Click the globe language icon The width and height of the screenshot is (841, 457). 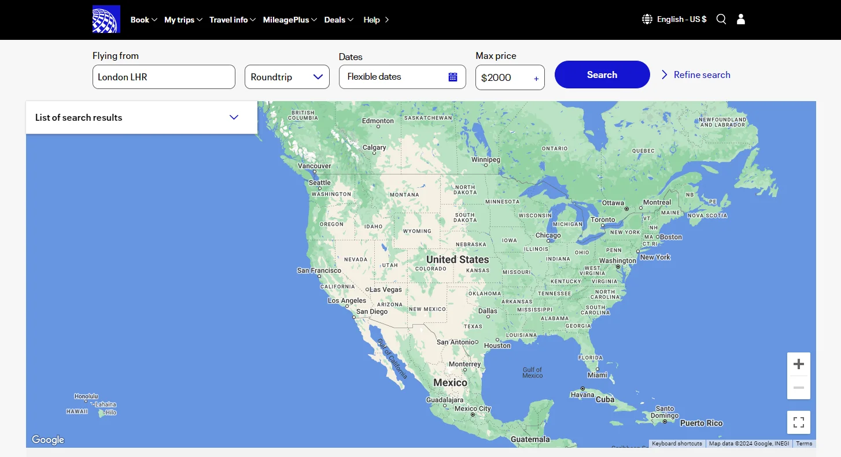(647, 19)
